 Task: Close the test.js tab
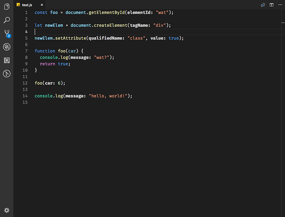42,5
